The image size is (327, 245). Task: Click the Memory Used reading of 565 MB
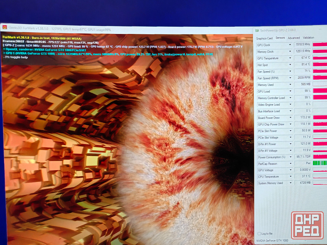tap(303, 85)
